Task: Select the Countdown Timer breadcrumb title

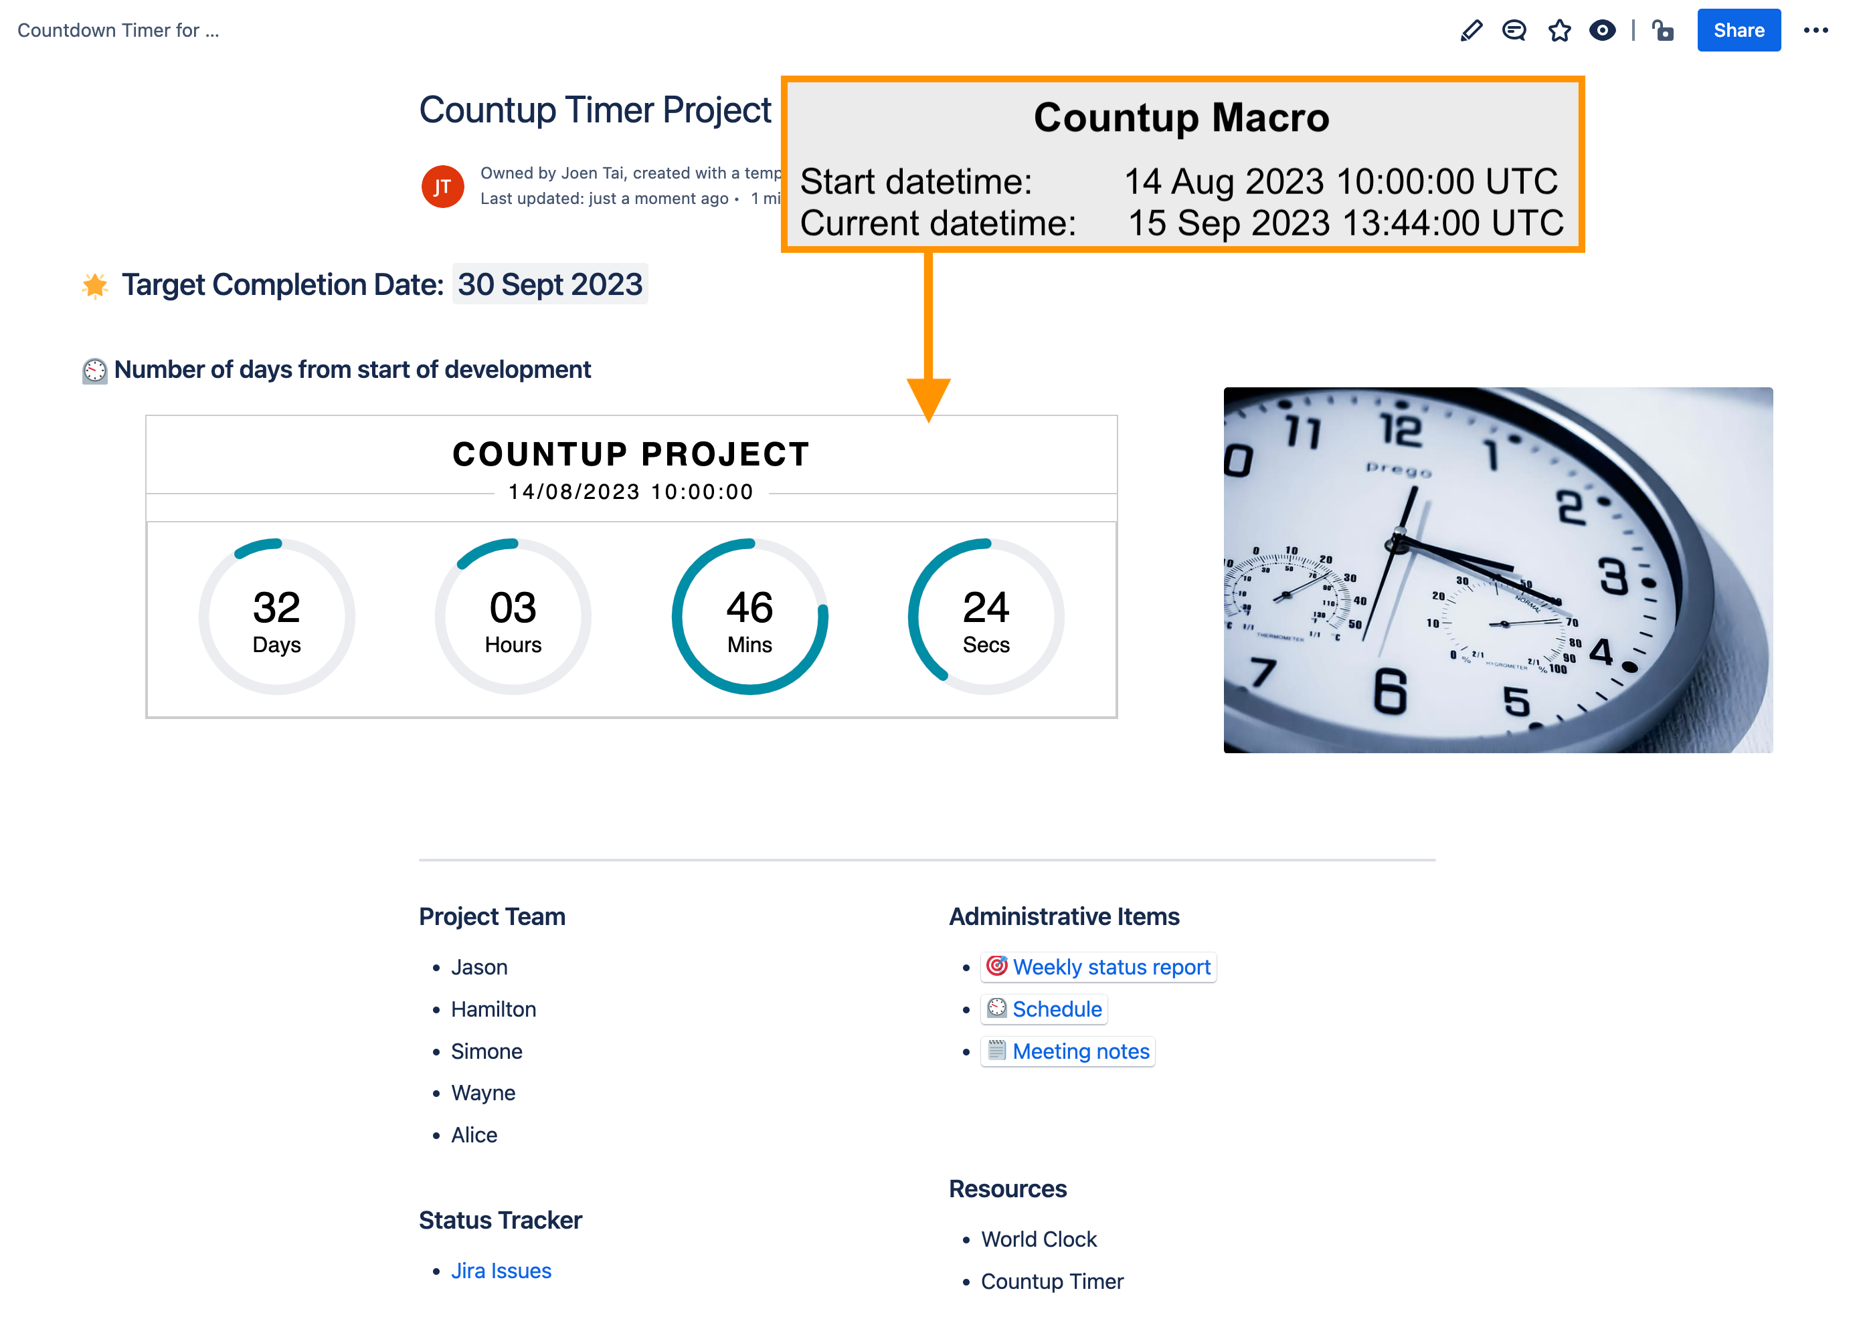Action: (119, 30)
